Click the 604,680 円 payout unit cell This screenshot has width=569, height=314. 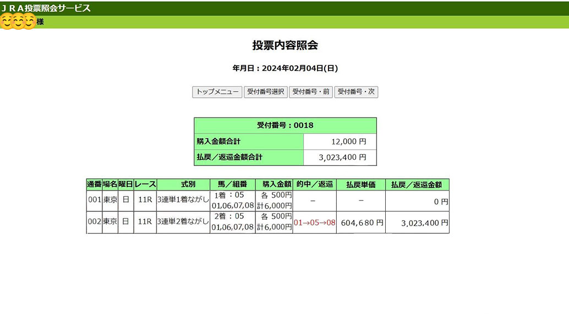[x=360, y=223]
